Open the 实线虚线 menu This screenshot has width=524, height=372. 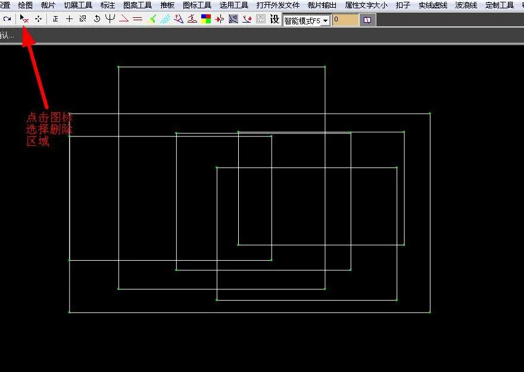pyautogui.click(x=433, y=5)
